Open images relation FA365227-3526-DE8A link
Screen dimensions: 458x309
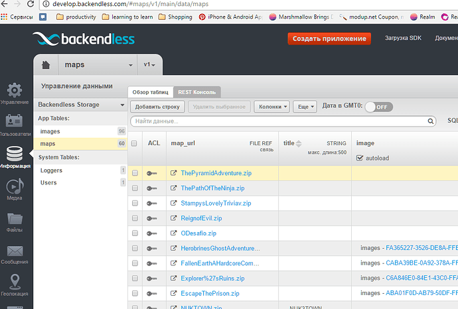(421, 248)
